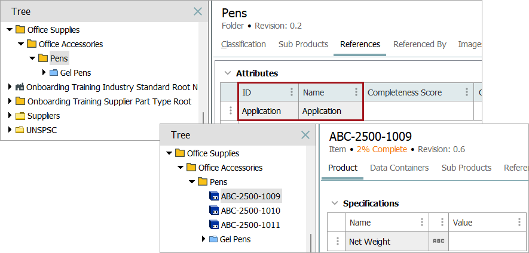Collapse the Attributes section

[228, 73]
